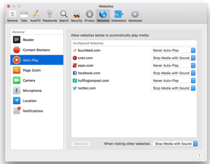
Task: Select Microphone in the sidebar
Action: click(x=37, y=91)
